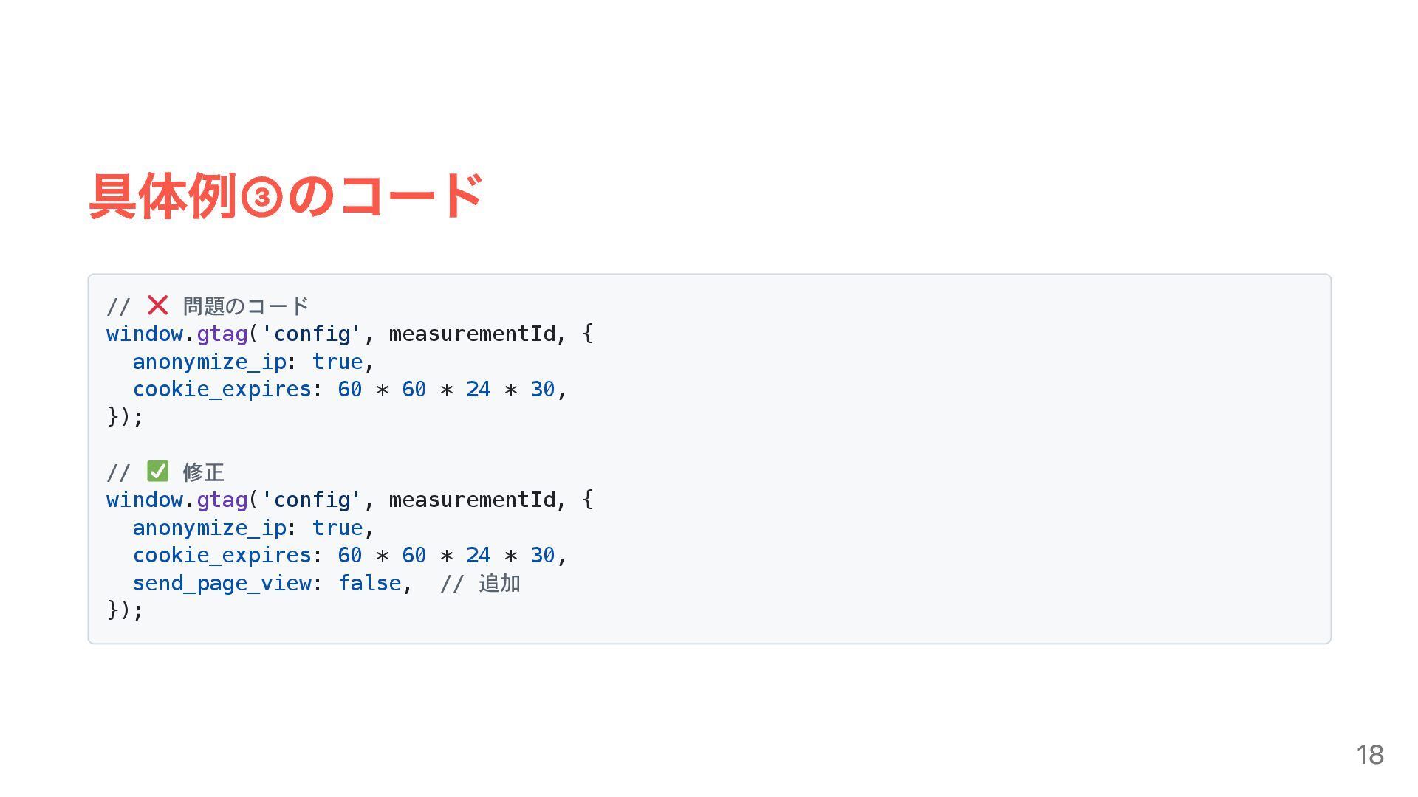Click send_page_view in the code

pos(222,583)
